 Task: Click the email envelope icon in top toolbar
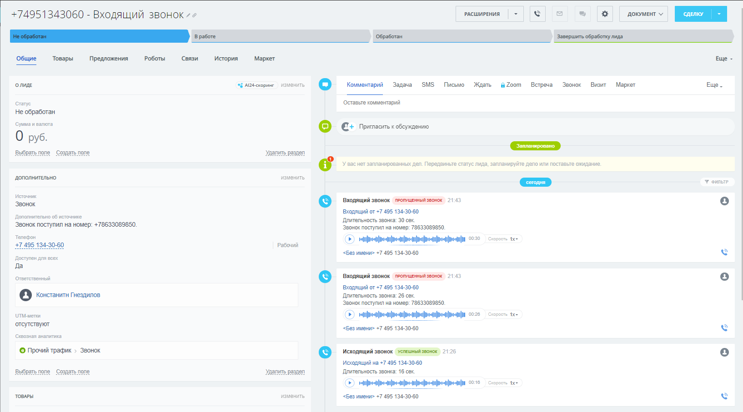click(x=560, y=14)
